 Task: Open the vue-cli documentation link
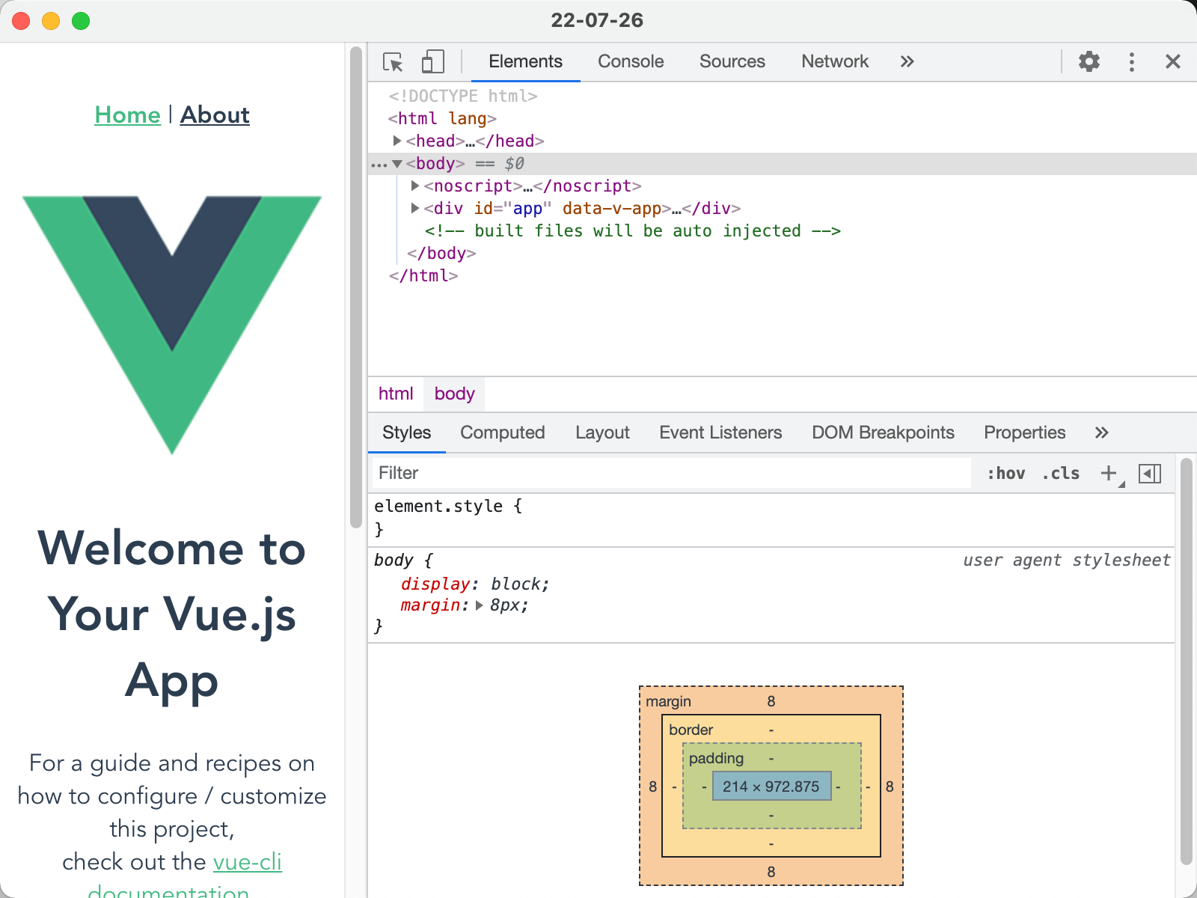(x=248, y=862)
